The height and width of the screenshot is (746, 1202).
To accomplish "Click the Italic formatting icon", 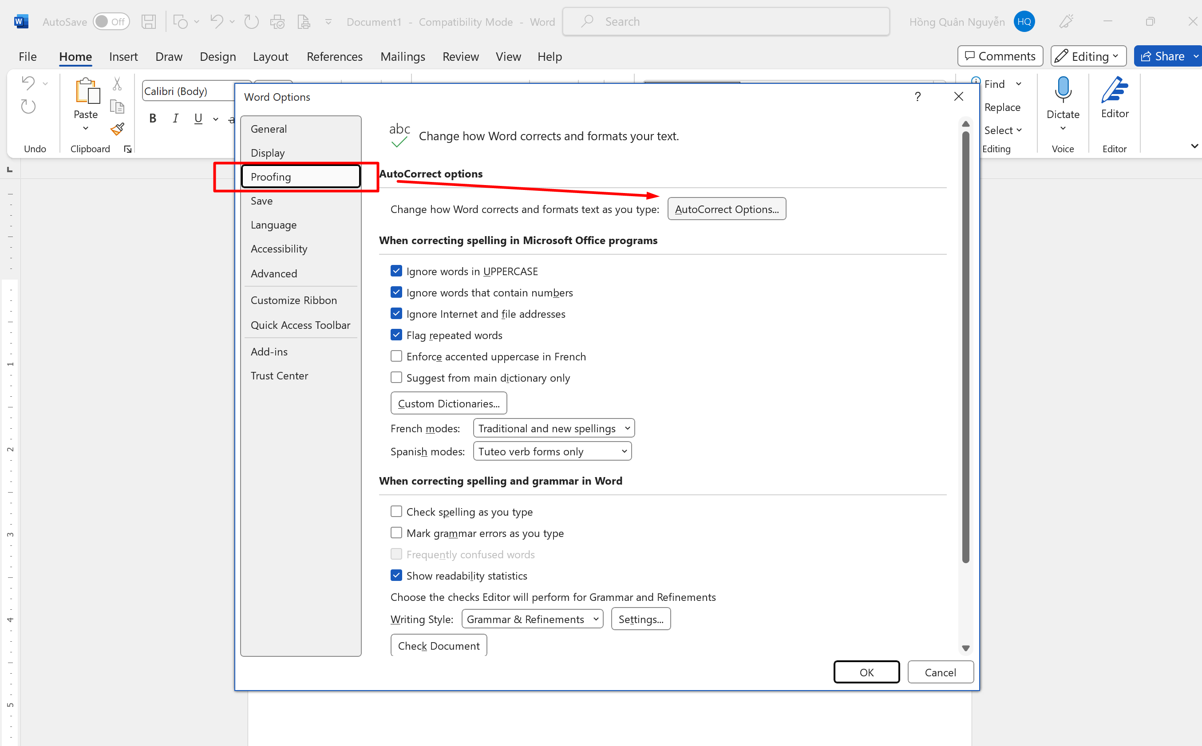I will click(x=175, y=118).
